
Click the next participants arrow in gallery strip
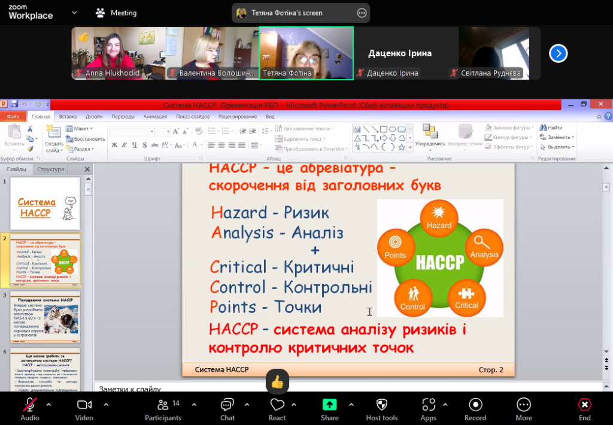[558, 53]
